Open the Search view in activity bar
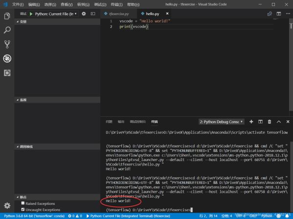The image size is (293, 219). (7, 30)
